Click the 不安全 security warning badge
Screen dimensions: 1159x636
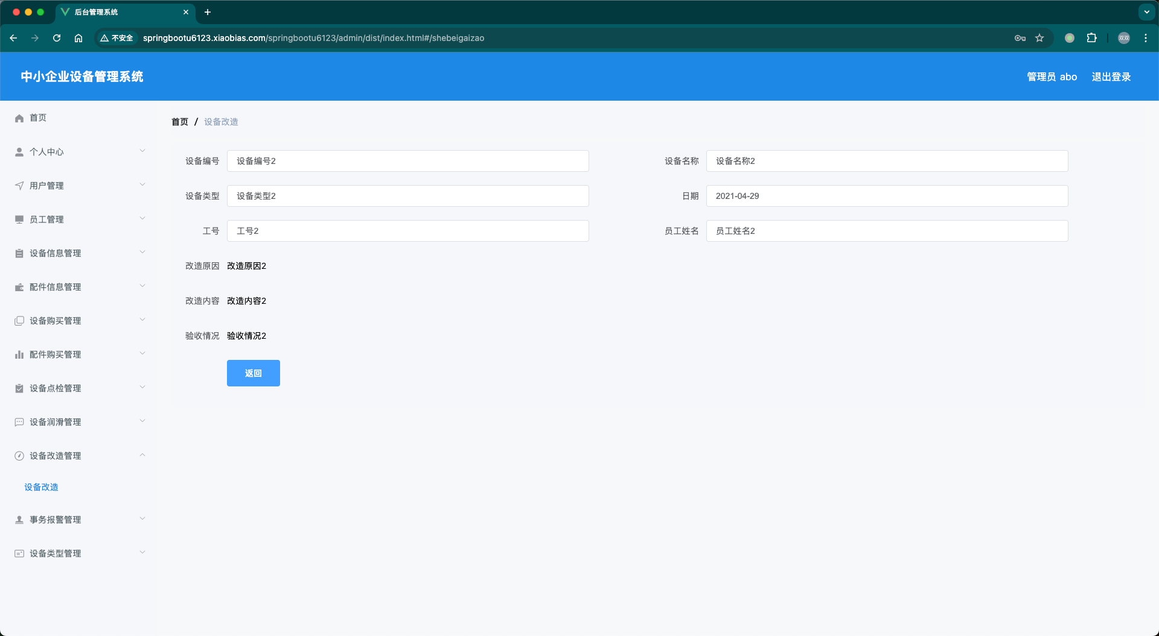117,38
